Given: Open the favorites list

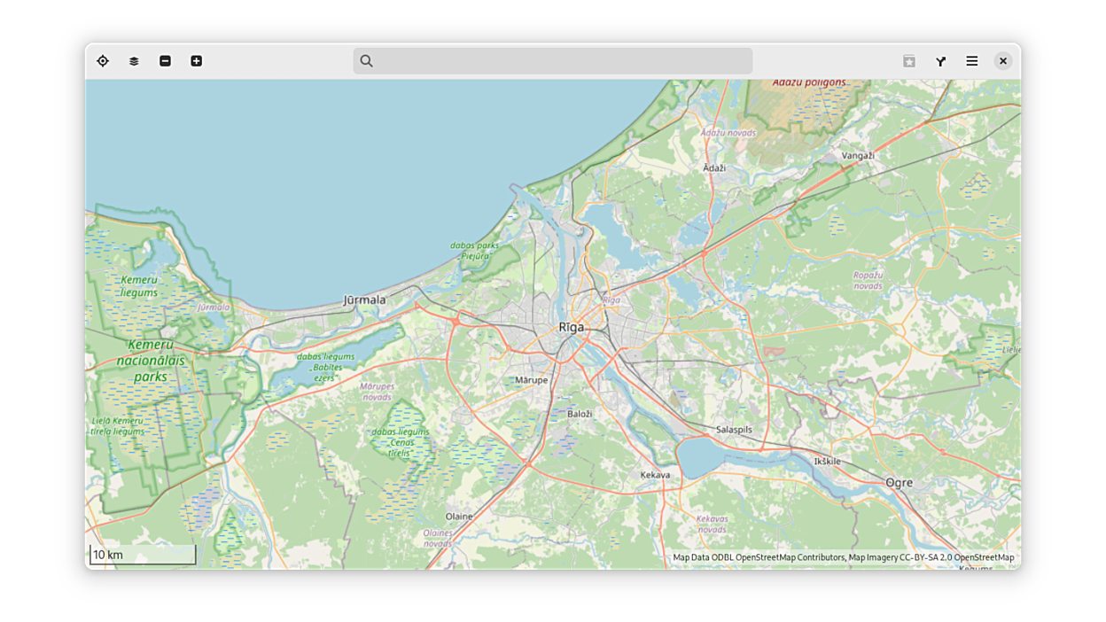Looking at the screenshot, I should coord(909,61).
